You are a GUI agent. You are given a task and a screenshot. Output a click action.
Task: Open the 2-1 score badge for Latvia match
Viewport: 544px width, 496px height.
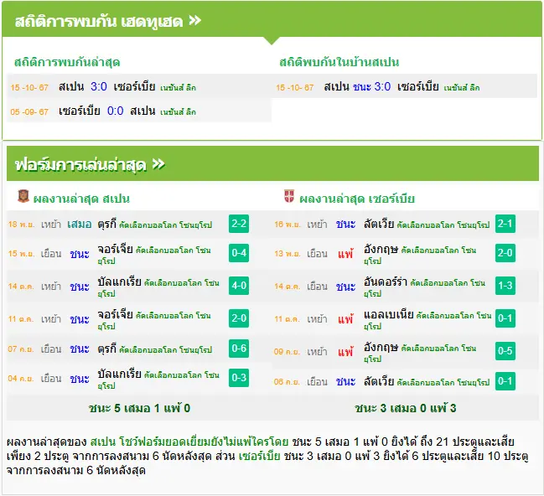coord(505,224)
